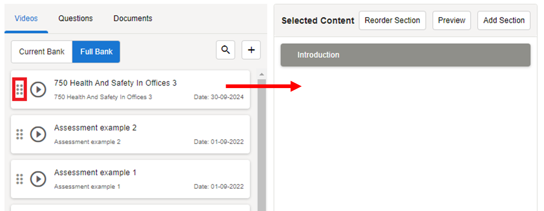This screenshot has width=544, height=211.
Task: Select the Assessment example 1 title
Action: [95, 172]
